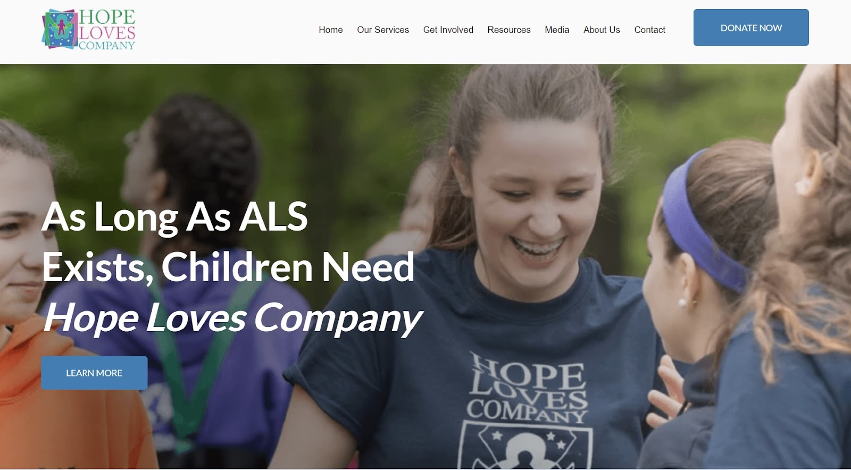The image size is (851, 470).
Task: Click the child figure in header logo
Action: 62,28
